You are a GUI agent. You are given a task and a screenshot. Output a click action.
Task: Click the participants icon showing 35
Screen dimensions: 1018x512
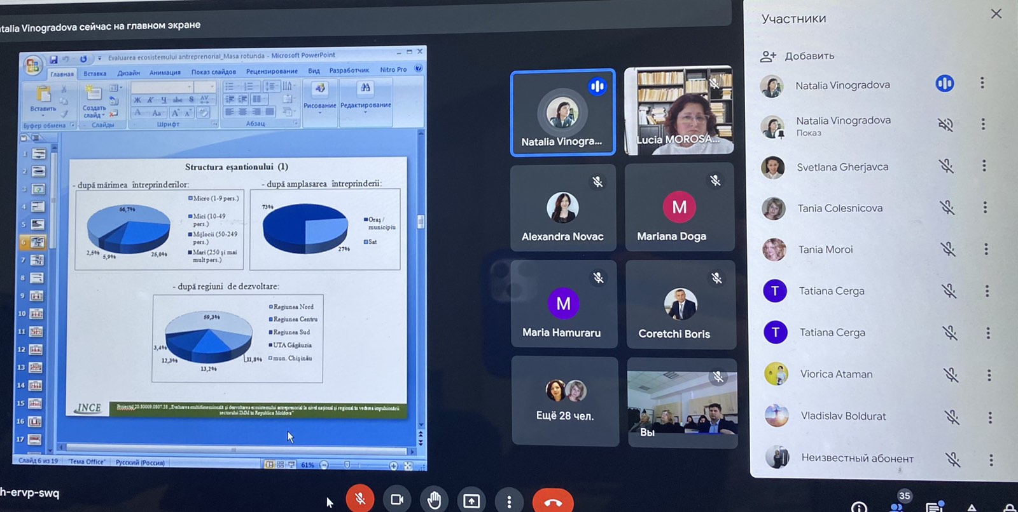click(897, 505)
